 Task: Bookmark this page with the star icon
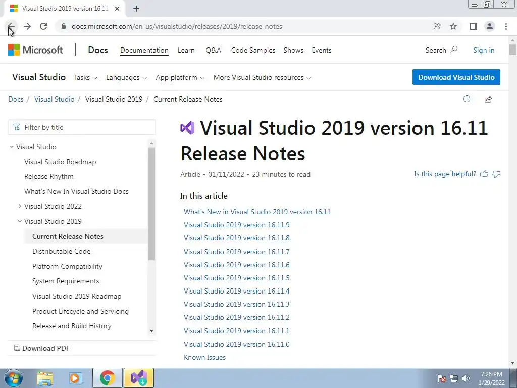point(453,26)
